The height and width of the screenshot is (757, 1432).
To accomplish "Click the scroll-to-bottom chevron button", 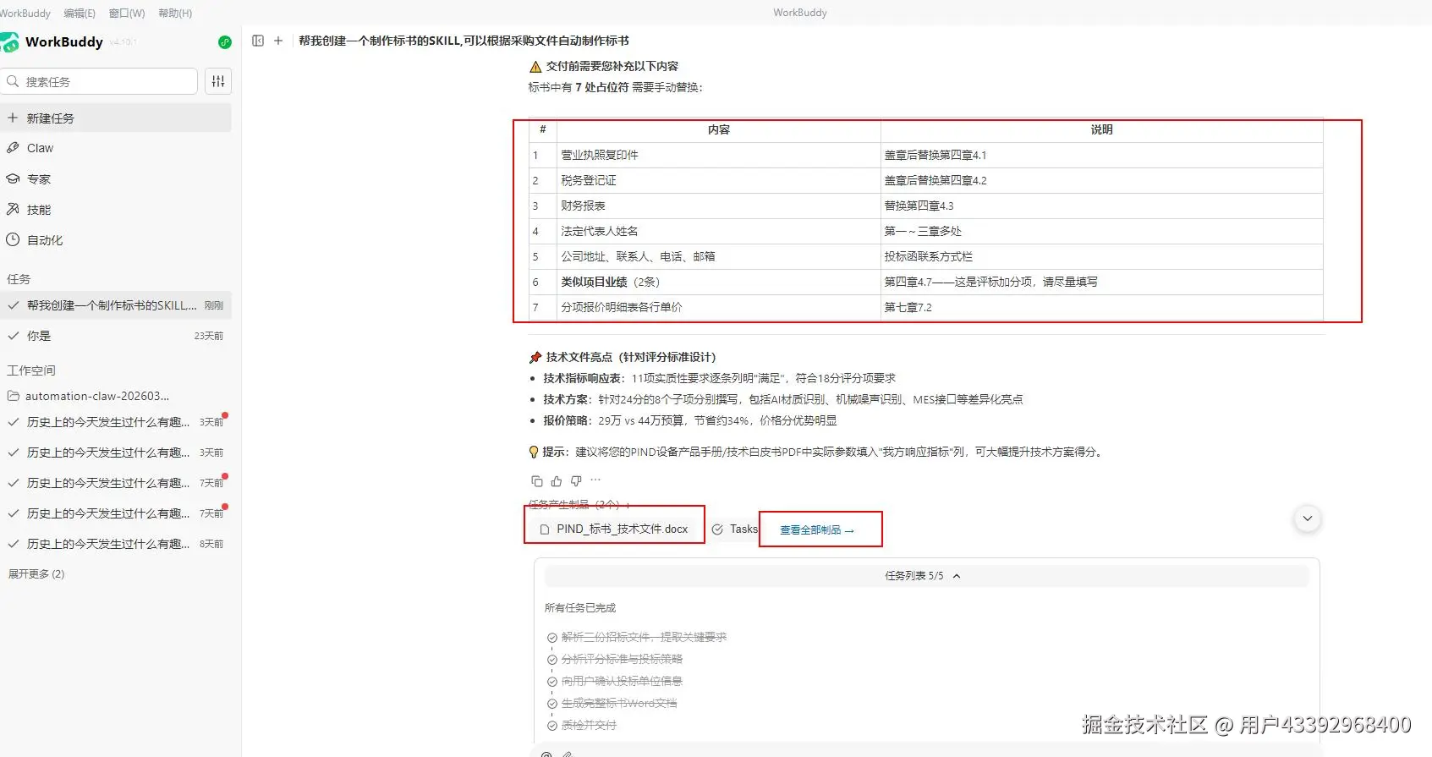I will [1308, 518].
